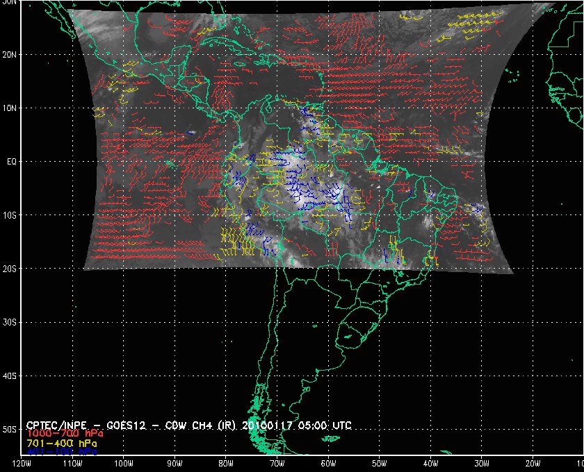Click the 90W longitude label
The width and height of the screenshot is (584, 472).
point(175,464)
